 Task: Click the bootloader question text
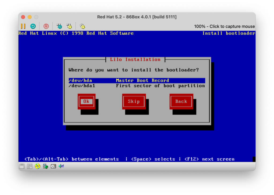click(x=134, y=70)
